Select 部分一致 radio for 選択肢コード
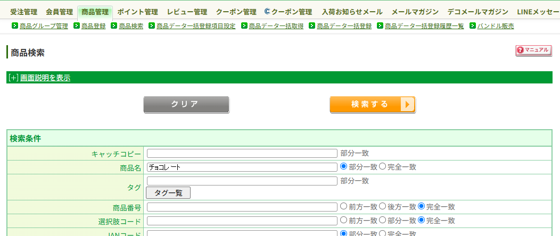Image resolution: width=560 pixels, height=236 pixels. pos(382,220)
